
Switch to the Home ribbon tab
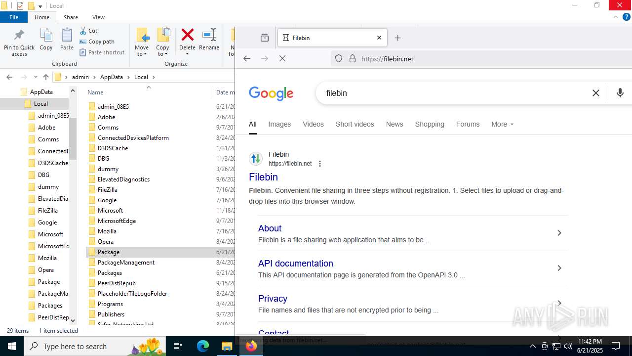click(42, 17)
